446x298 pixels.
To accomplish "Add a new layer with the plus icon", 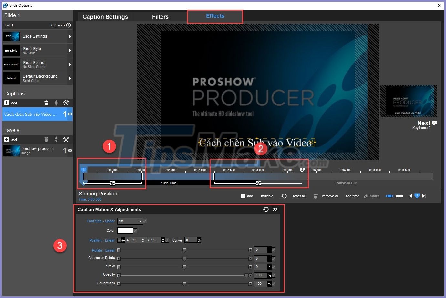I will click(6, 139).
